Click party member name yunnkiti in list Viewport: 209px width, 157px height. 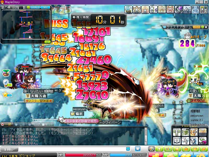click(197, 120)
